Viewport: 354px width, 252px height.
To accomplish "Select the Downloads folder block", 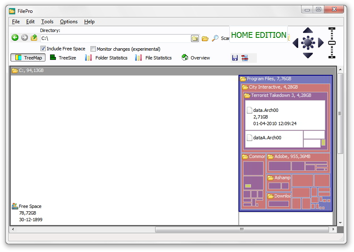I will (279, 201).
